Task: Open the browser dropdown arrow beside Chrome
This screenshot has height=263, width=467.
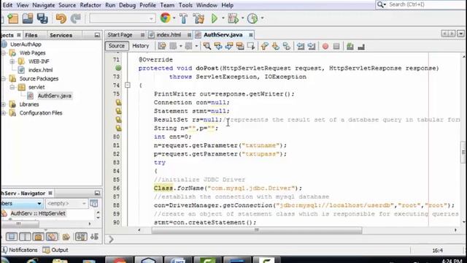Action: [174, 18]
